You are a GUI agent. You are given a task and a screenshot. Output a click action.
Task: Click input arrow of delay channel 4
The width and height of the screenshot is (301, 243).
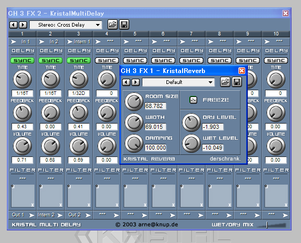click(x=98, y=42)
